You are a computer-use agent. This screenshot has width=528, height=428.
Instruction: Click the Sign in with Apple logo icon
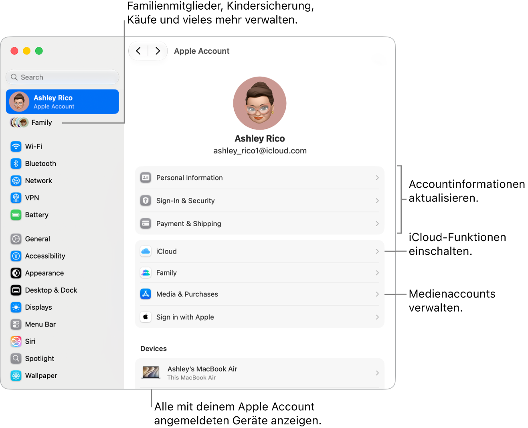click(x=146, y=317)
